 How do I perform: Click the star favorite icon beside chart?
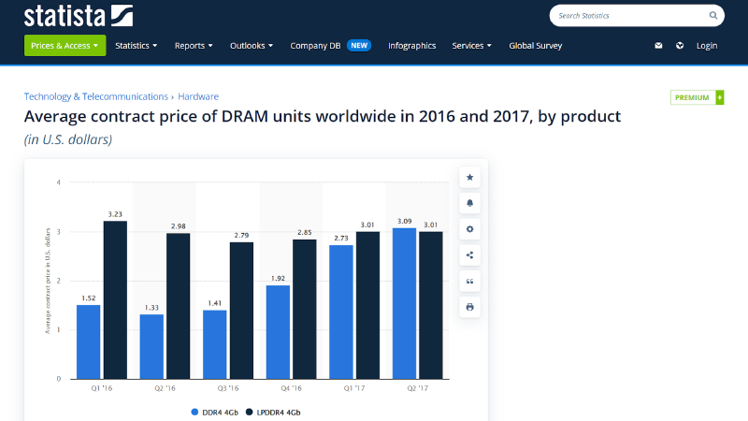469,177
